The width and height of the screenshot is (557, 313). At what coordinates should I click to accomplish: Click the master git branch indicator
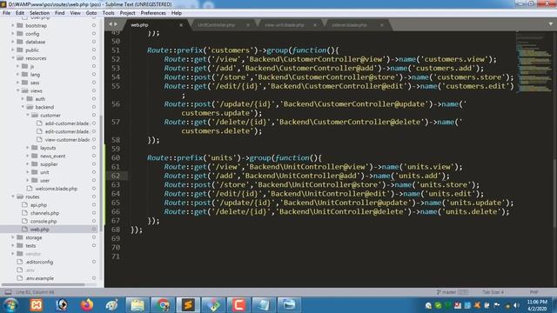coord(452,292)
